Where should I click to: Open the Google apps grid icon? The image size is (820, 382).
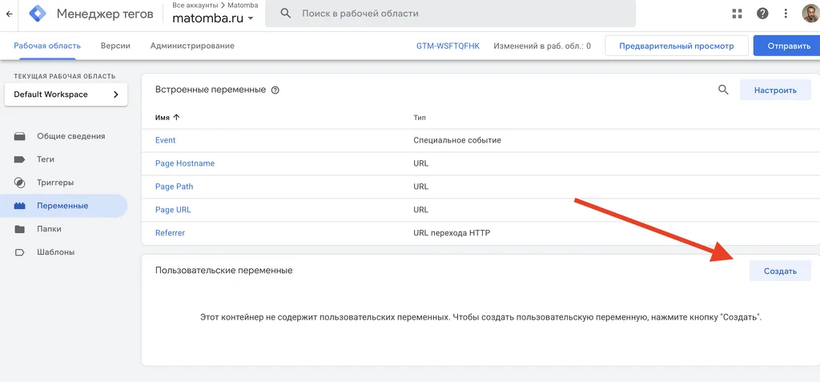(738, 14)
